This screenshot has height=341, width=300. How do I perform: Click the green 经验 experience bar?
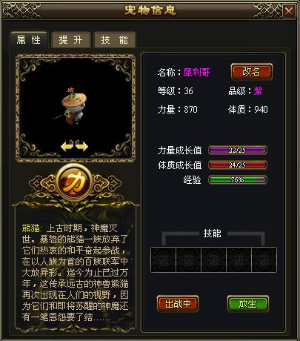coord(238,180)
